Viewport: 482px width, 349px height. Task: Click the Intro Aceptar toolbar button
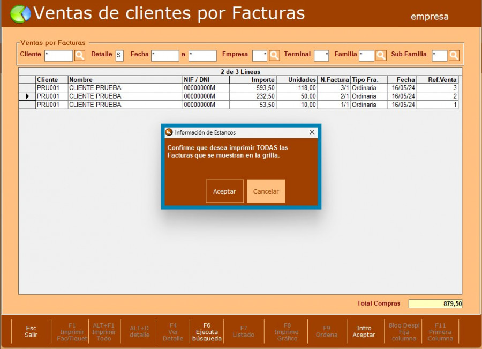pyautogui.click(x=364, y=332)
